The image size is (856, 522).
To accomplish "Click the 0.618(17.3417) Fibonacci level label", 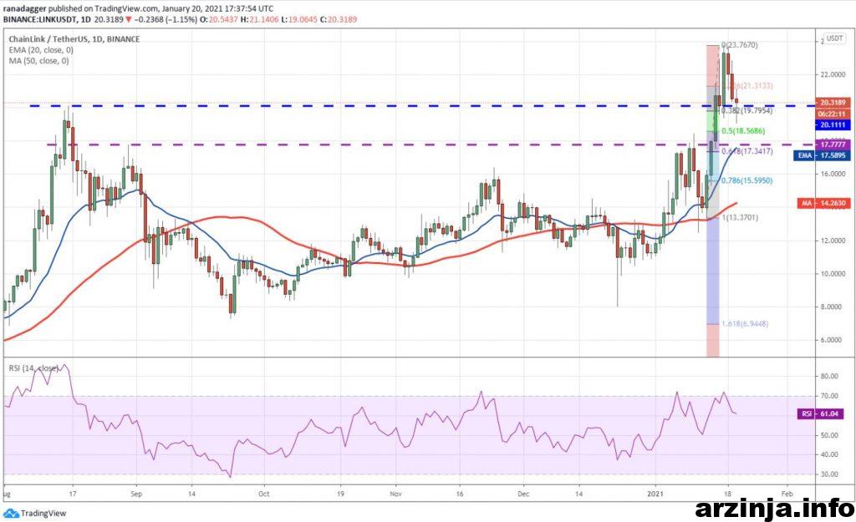I will [x=746, y=151].
